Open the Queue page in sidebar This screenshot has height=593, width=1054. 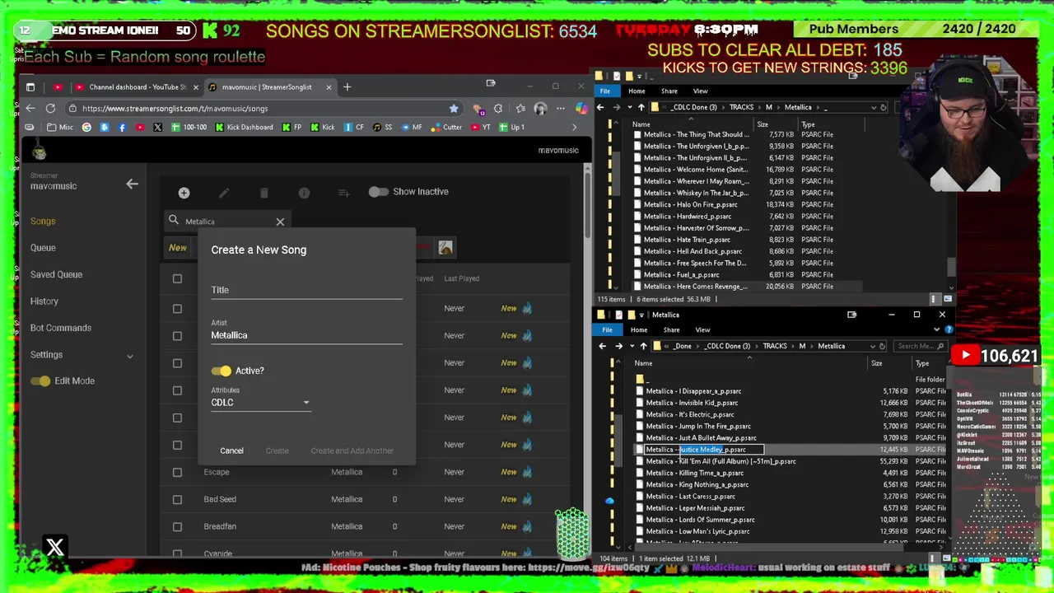pos(43,248)
